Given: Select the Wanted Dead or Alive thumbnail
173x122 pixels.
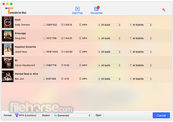Looking at the screenshot, I should 8,76.
